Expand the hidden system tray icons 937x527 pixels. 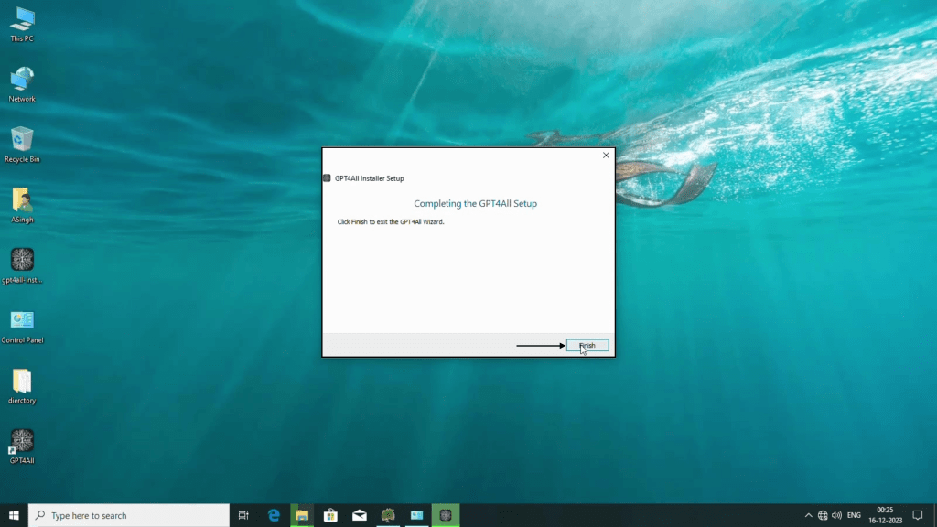808,515
